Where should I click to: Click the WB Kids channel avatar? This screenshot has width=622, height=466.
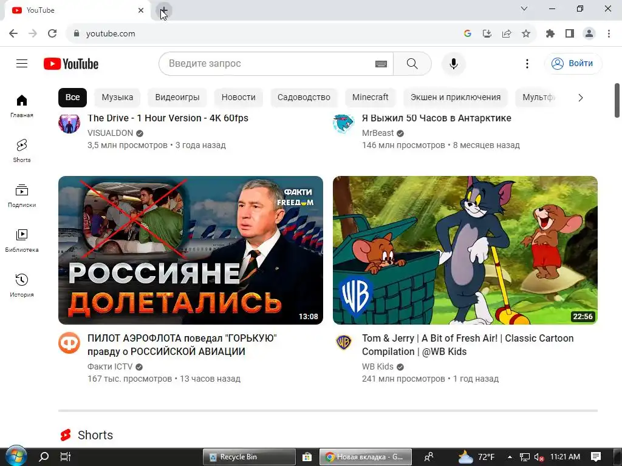click(344, 343)
